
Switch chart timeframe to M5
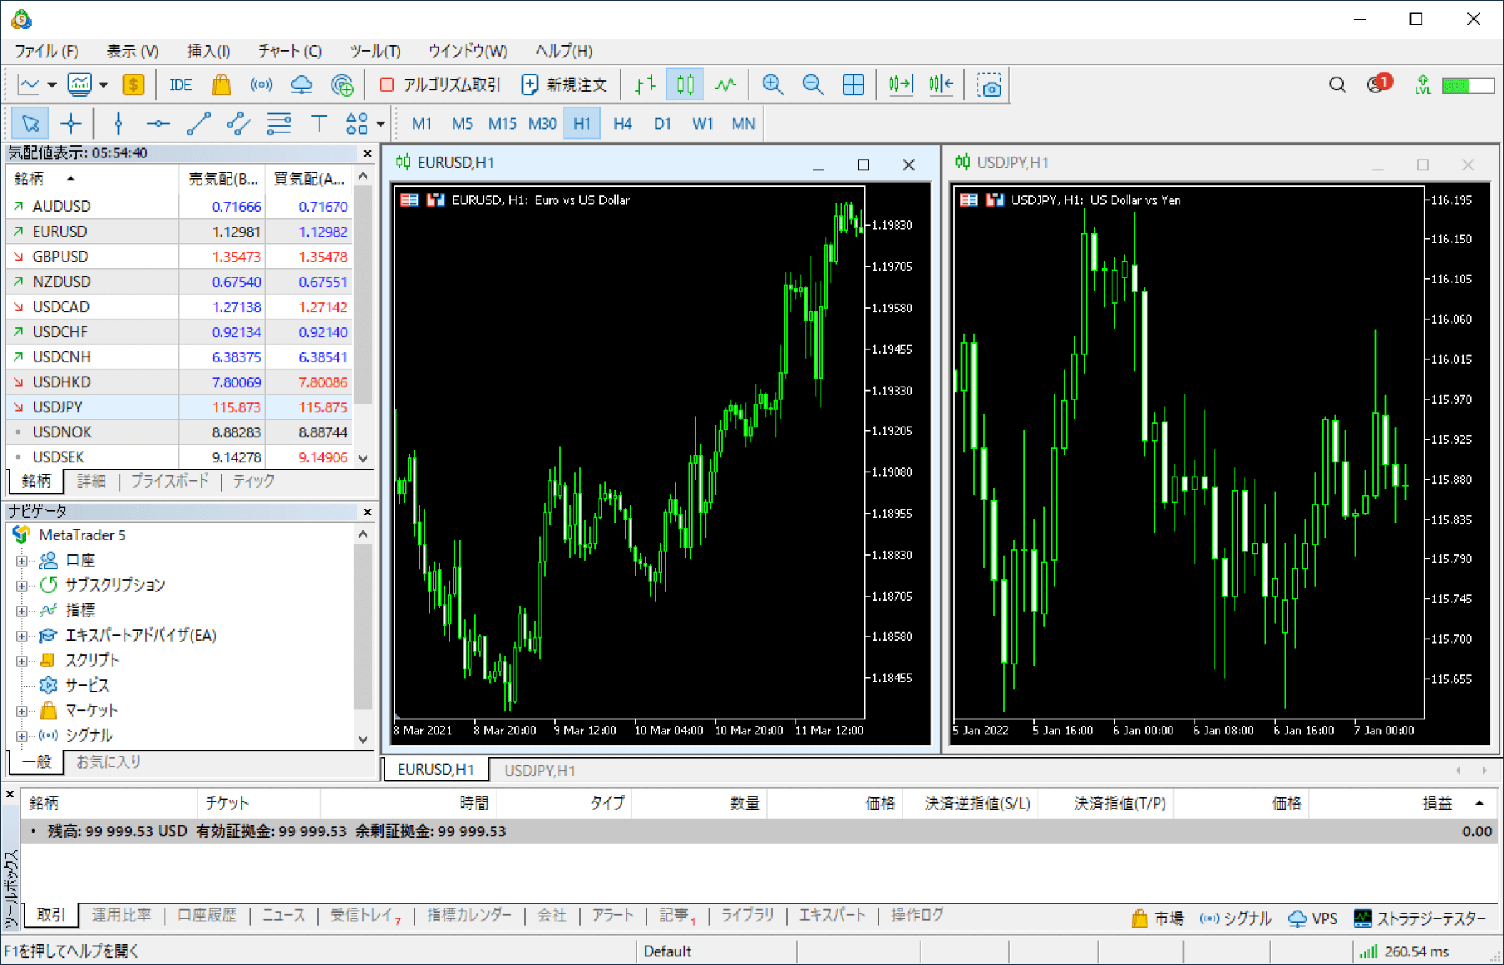click(x=462, y=124)
